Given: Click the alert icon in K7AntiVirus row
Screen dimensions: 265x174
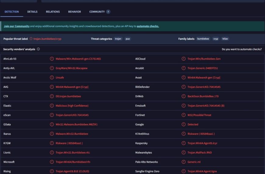Looking at the screenshot, I should click(184, 134).
